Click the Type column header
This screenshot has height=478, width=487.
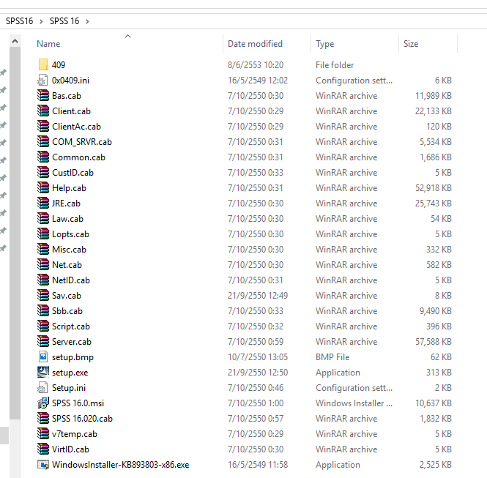coord(324,44)
